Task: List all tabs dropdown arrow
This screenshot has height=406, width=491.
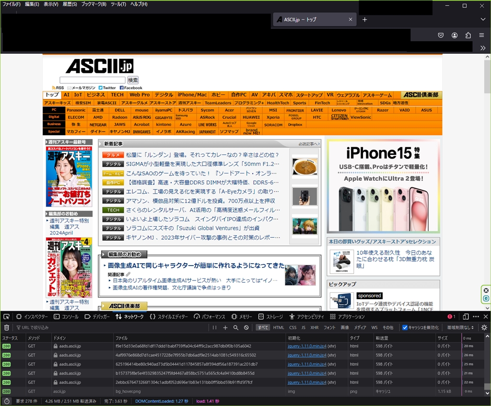Action: [x=483, y=19]
